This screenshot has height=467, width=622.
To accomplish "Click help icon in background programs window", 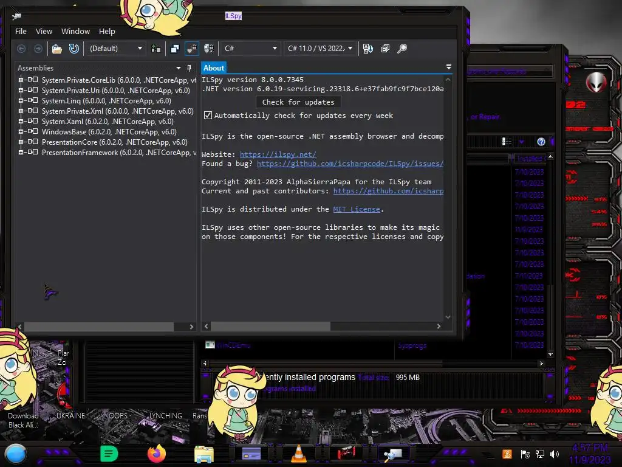I will pos(541,142).
